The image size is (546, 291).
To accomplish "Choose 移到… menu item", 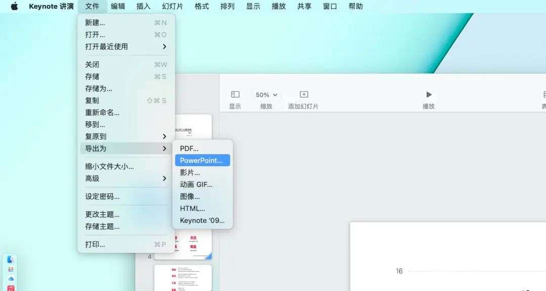I will pyautogui.click(x=126, y=124).
